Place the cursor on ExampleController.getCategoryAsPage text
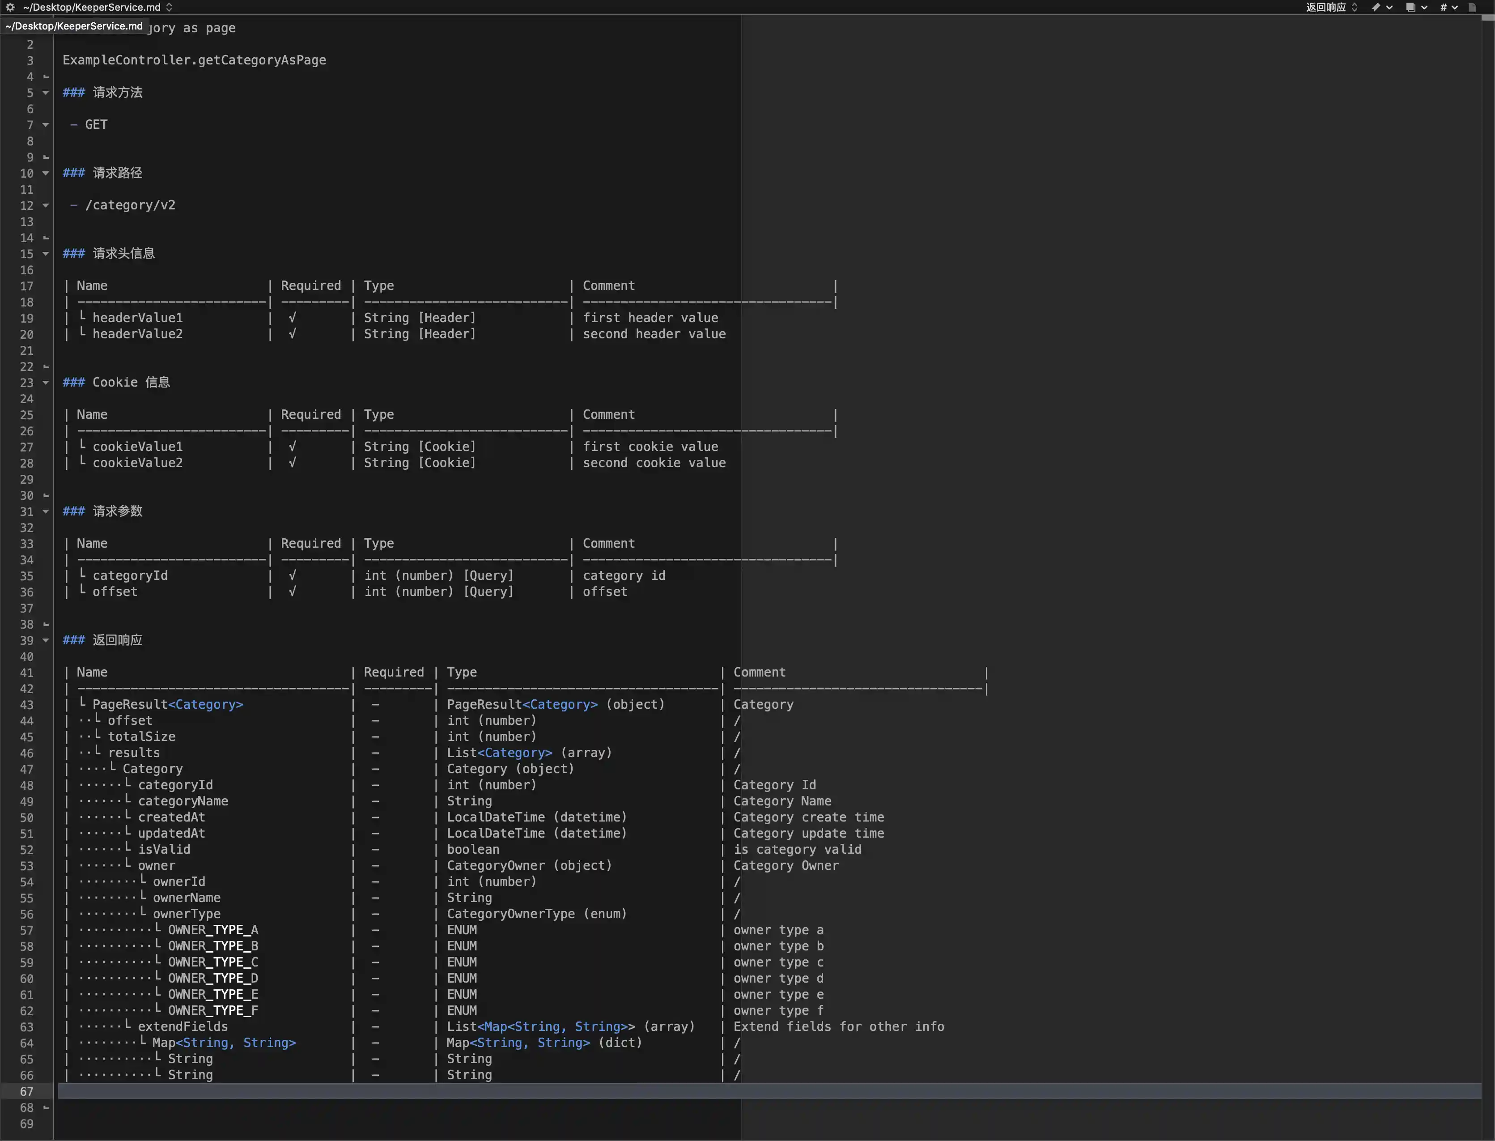 click(x=194, y=60)
